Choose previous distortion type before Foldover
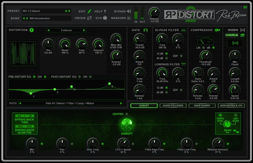Viewport: 253px width, 163px height. pos(49,30)
